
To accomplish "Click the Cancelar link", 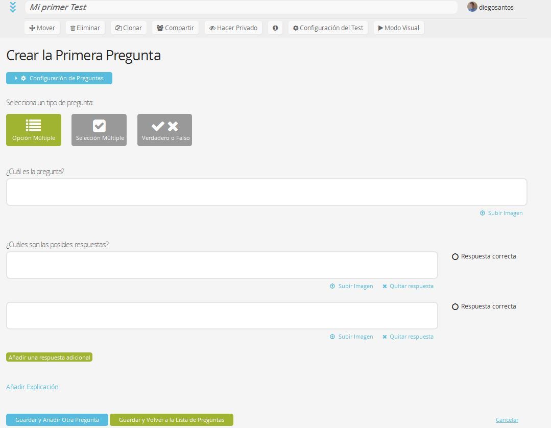I will coord(507,420).
